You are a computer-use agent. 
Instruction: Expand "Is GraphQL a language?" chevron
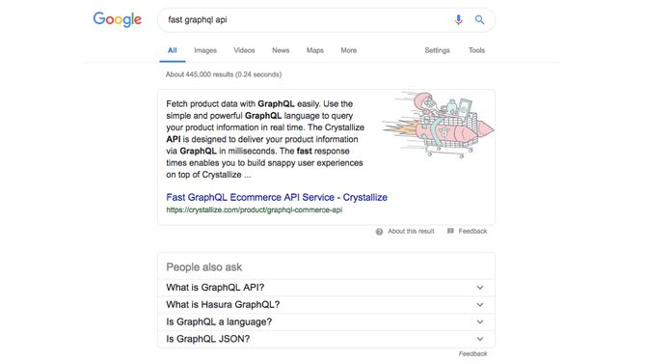(x=480, y=322)
